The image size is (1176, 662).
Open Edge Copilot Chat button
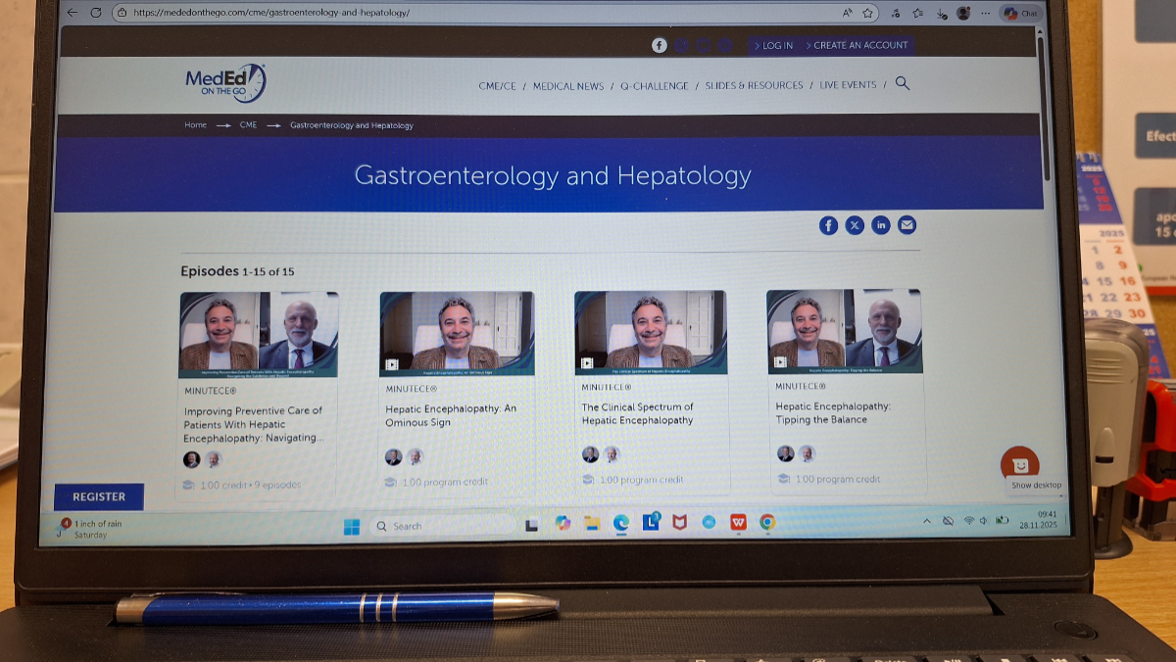[1021, 13]
